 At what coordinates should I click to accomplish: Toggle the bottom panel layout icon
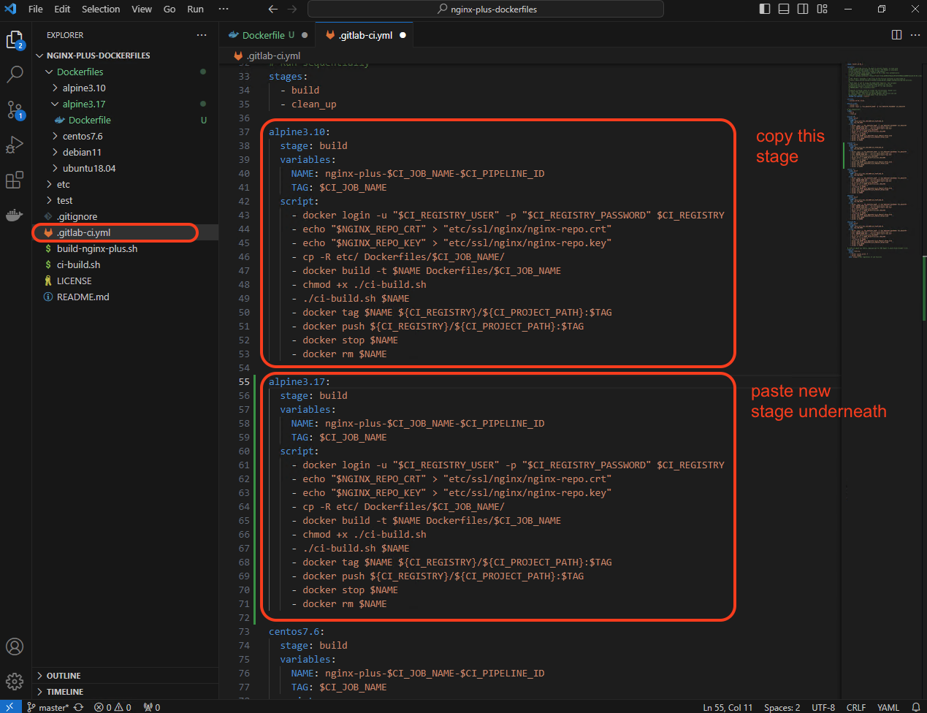784,9
